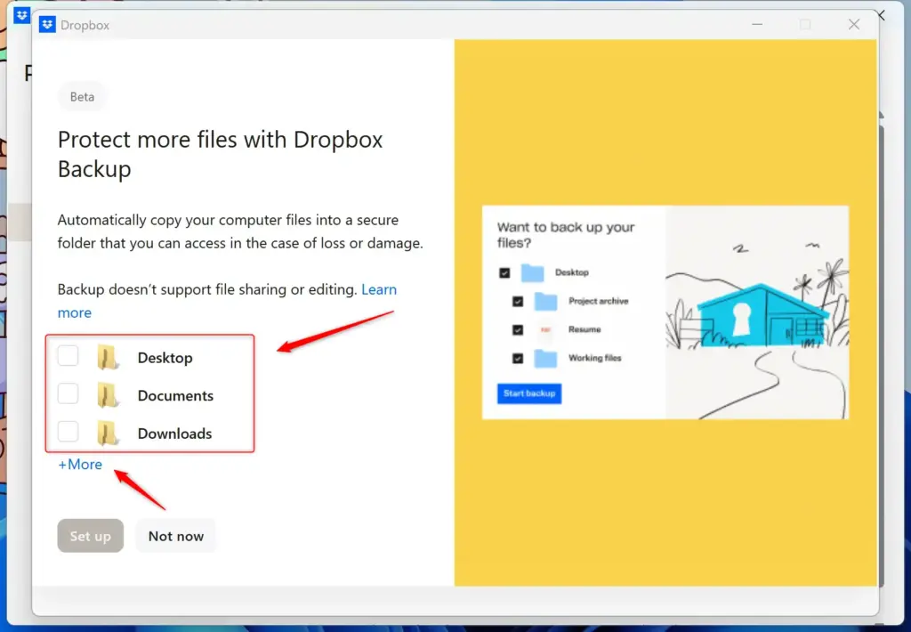
Task: Click the Set up button
Action: (90, 536)
